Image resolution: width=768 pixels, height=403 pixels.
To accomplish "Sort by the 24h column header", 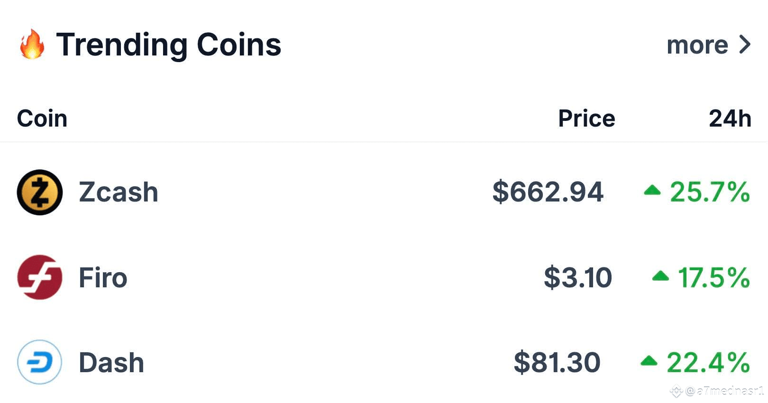I will (x=730, y=119).
